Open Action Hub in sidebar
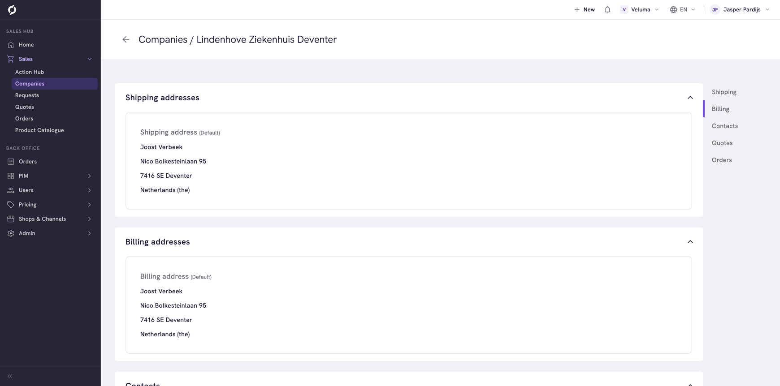The height and width of the screenshot is (386, 780). [30, 72]
